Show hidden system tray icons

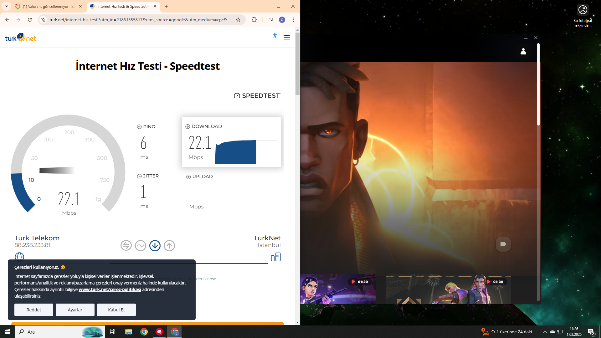[545, 332]
